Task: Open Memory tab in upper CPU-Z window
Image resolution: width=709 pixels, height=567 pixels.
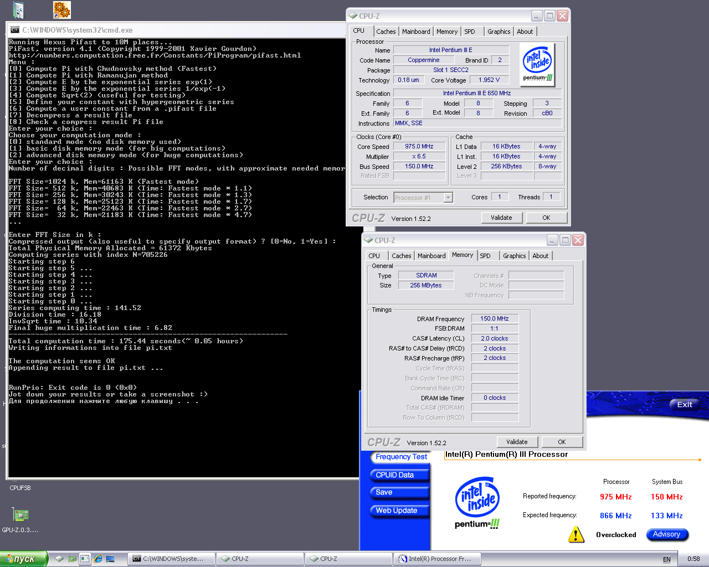Action: 447,32
